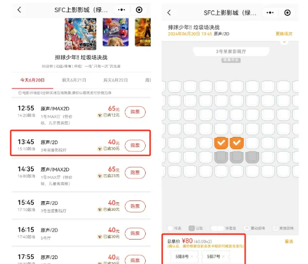Screen dimensions: 308x264
Task: Go back from the seat selection screen
Action: tap(169, 13)
